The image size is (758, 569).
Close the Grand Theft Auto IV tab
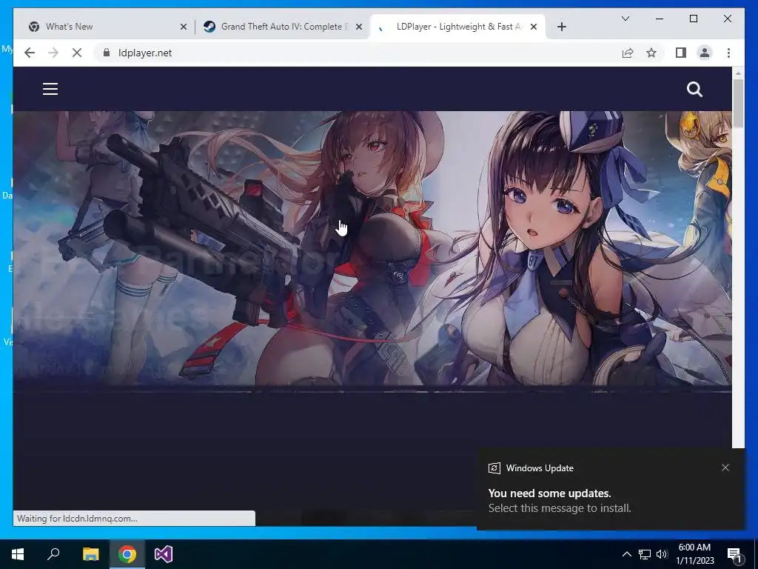click(359, 27)
